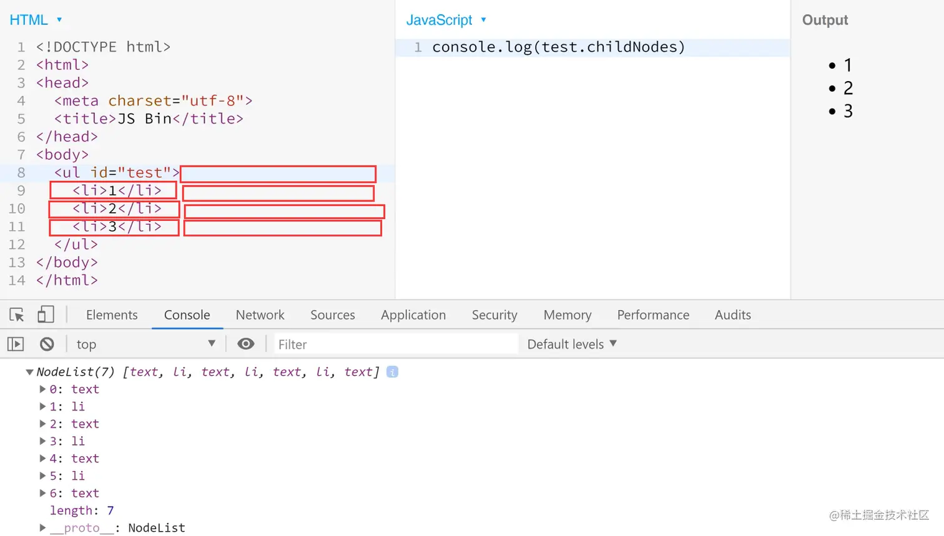
Task: Click the <li>3</li> code line
Action: pyautogui.click(x=117, y=227)
